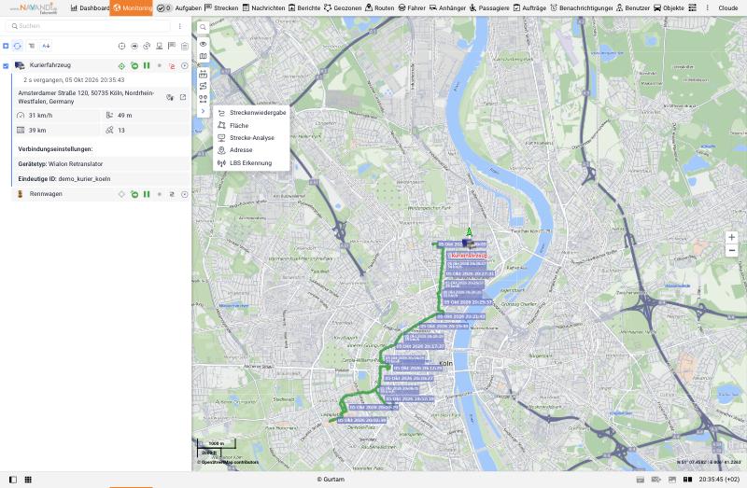Screen dimensions: 747x488
Task: Click the satellites count 13
Action: click(x=121, y=130)
